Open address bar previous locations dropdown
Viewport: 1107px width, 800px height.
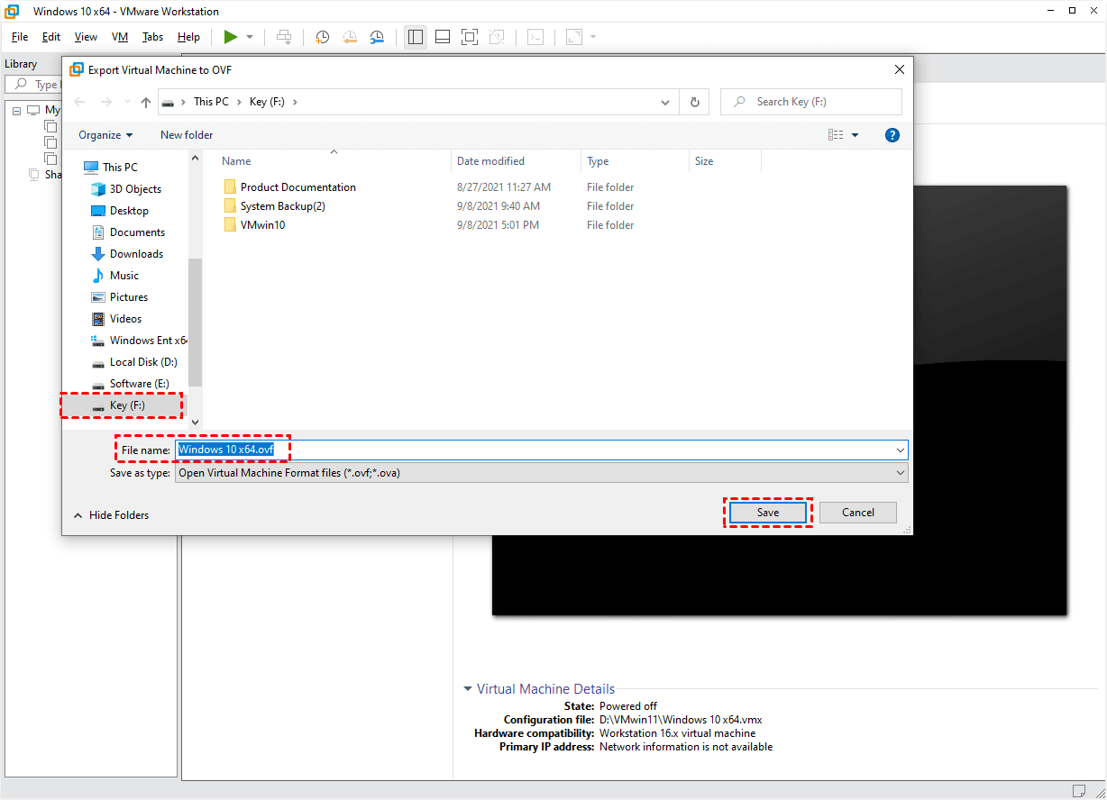[665, 102]
